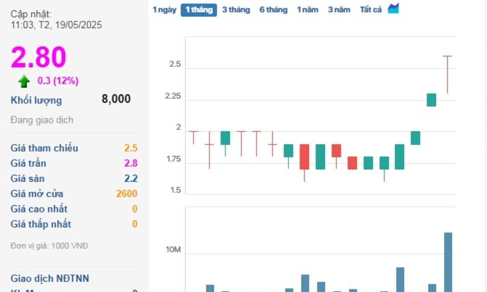Click the Giá mở cửa value 2600
Viewport: 487px width, 292px height.
(127, 194)
